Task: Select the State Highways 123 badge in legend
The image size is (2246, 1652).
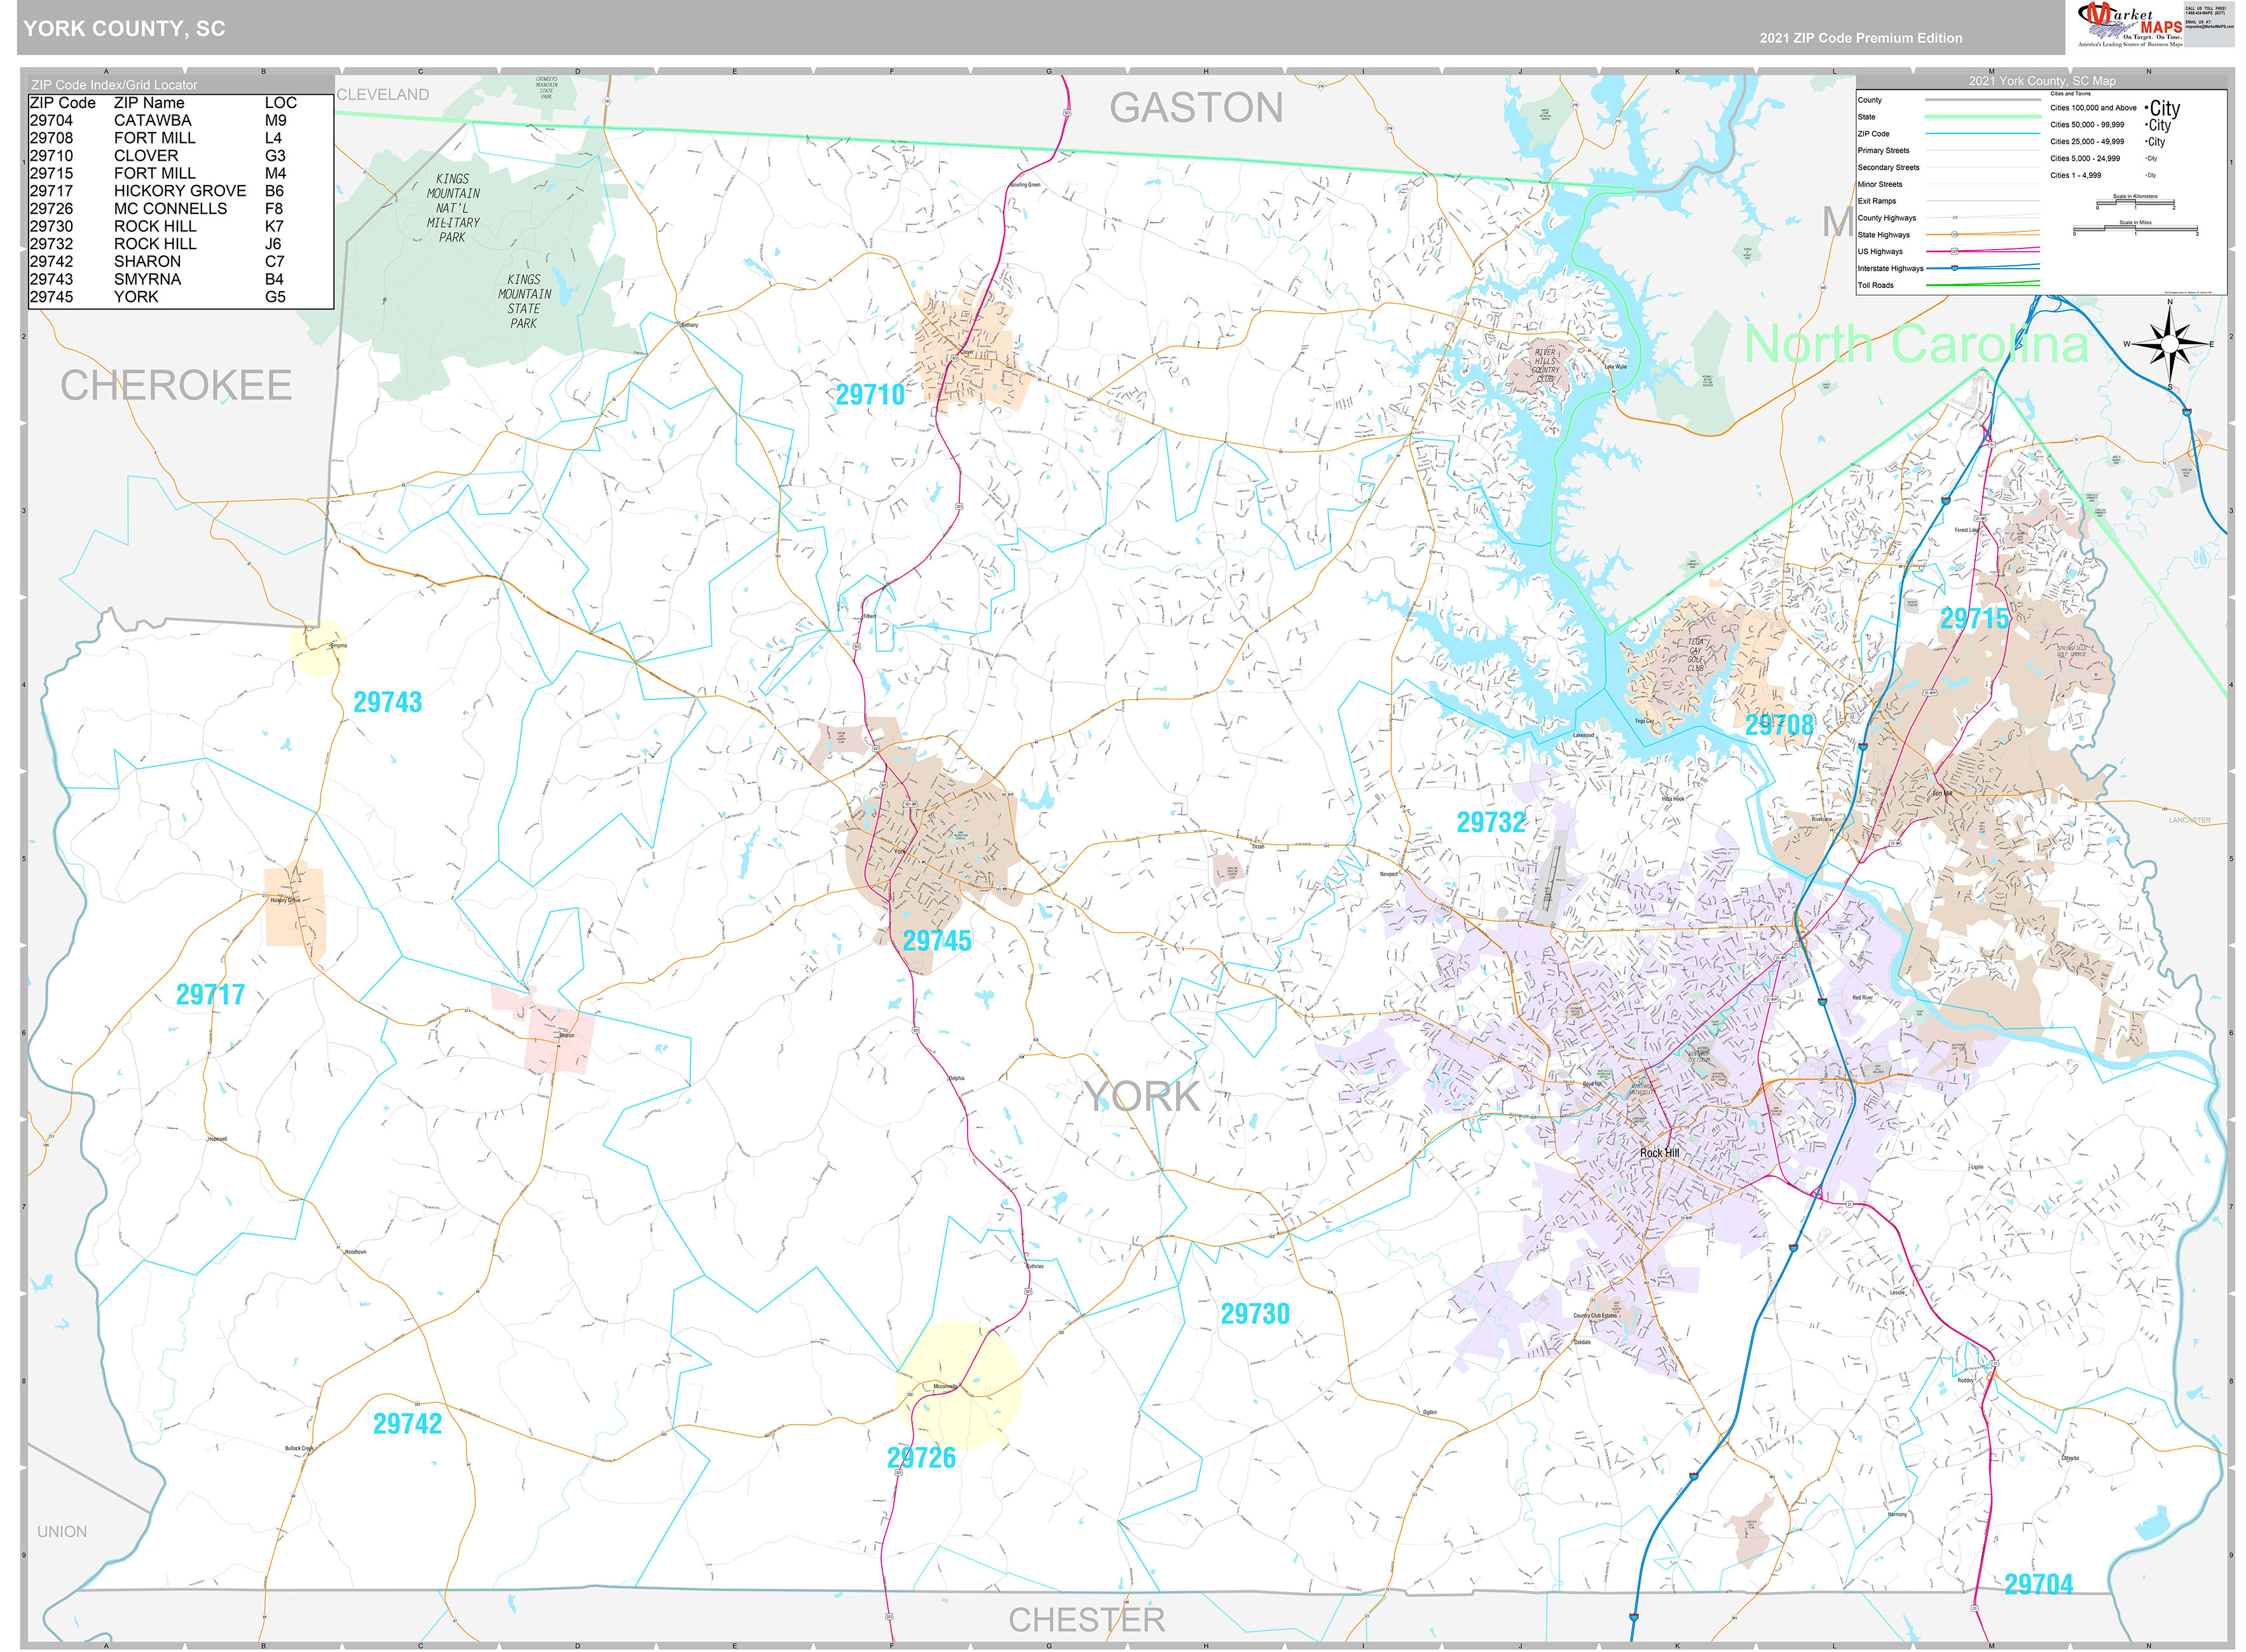Action: tap(1955, 235)
